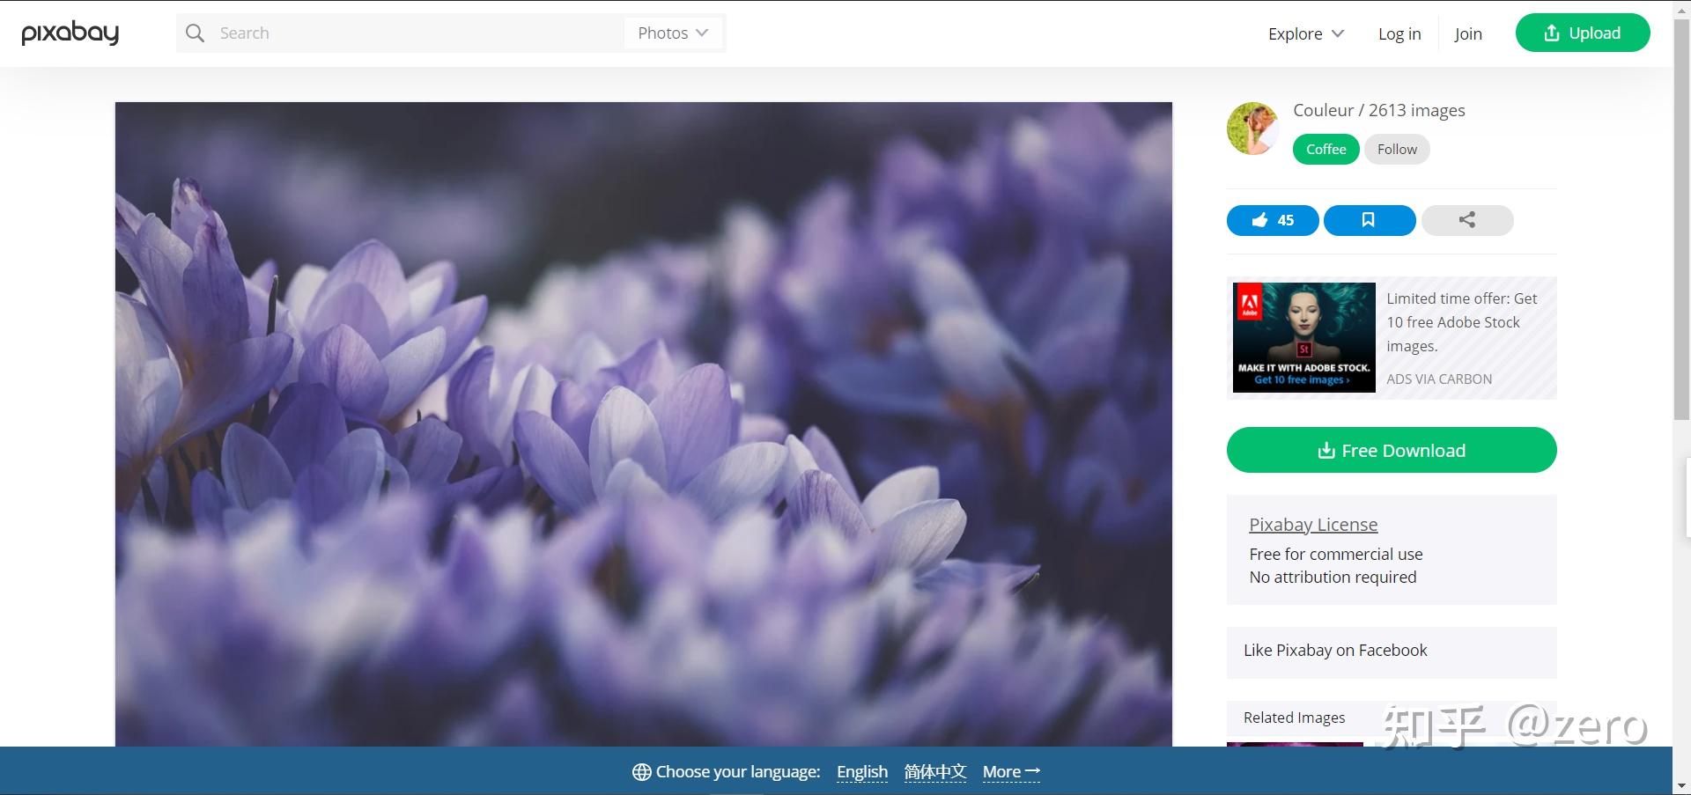Select Join from the top navigation
The width and height of the screenshot is (1691, 795).
click(1467, 33)
